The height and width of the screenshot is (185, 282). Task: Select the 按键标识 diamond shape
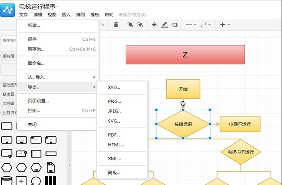[x=183, y=124]
